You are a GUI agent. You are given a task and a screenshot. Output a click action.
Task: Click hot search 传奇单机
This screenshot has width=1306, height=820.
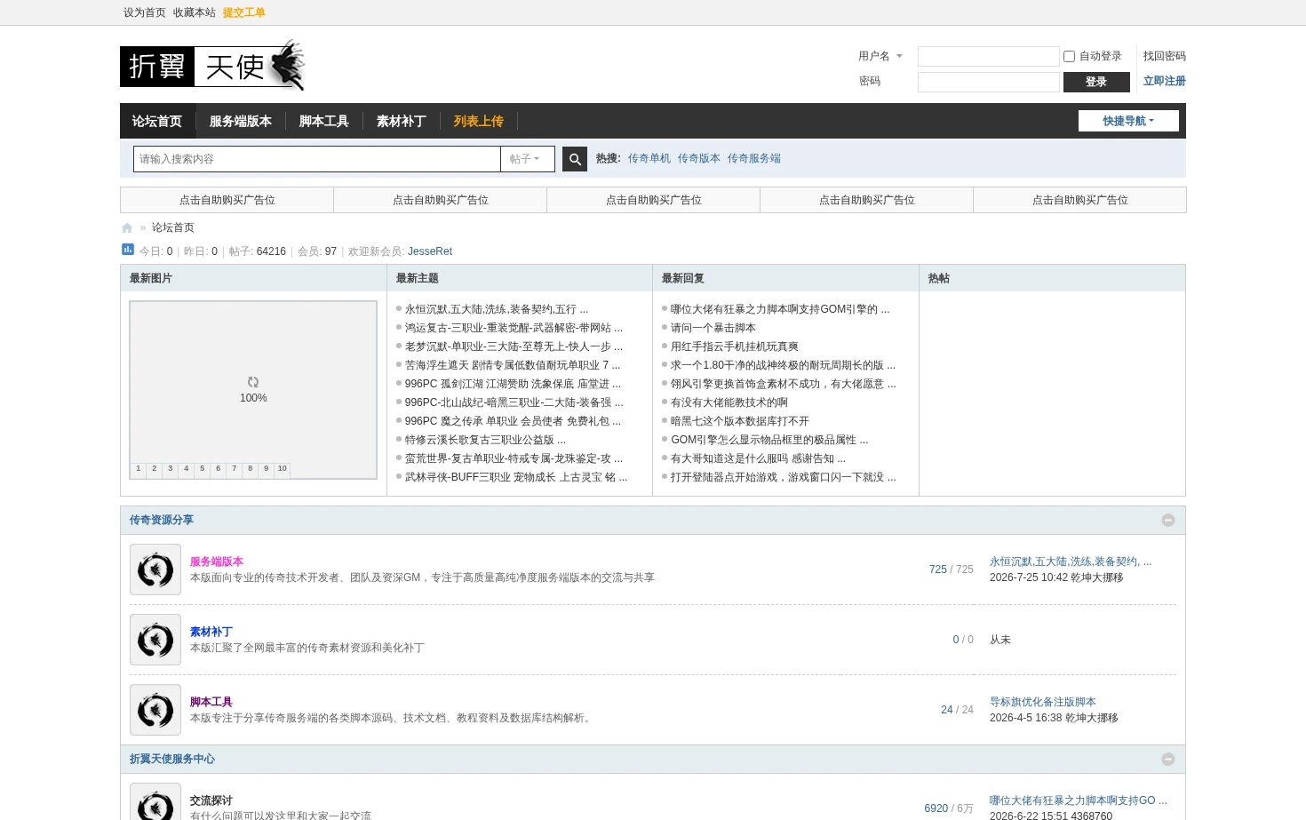tap(649, 158)
